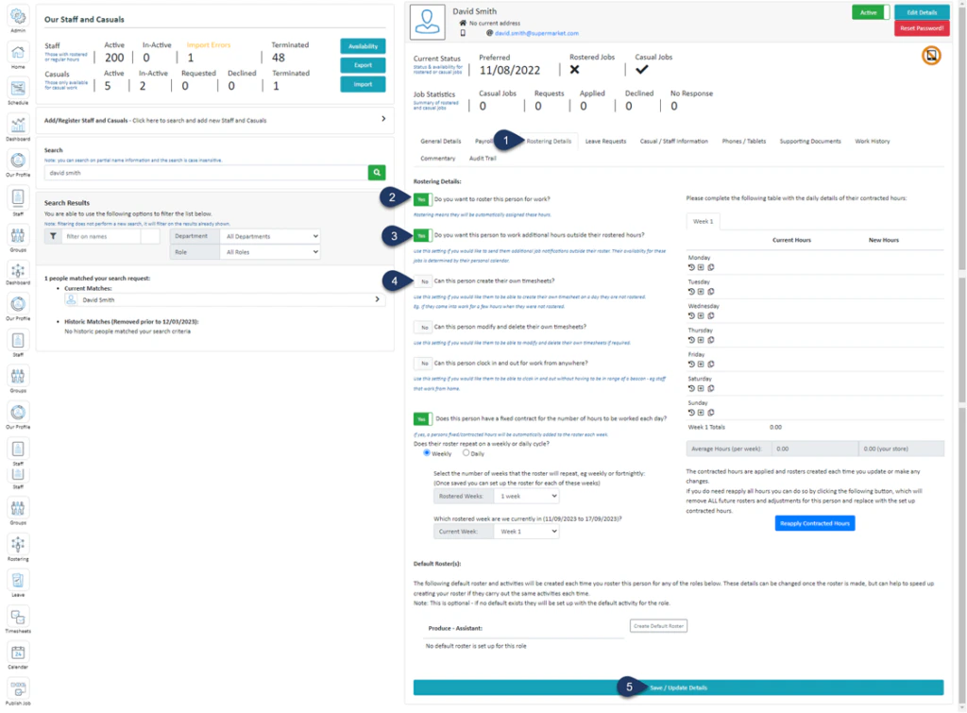Switch to the Rostering Details tab

549,142
